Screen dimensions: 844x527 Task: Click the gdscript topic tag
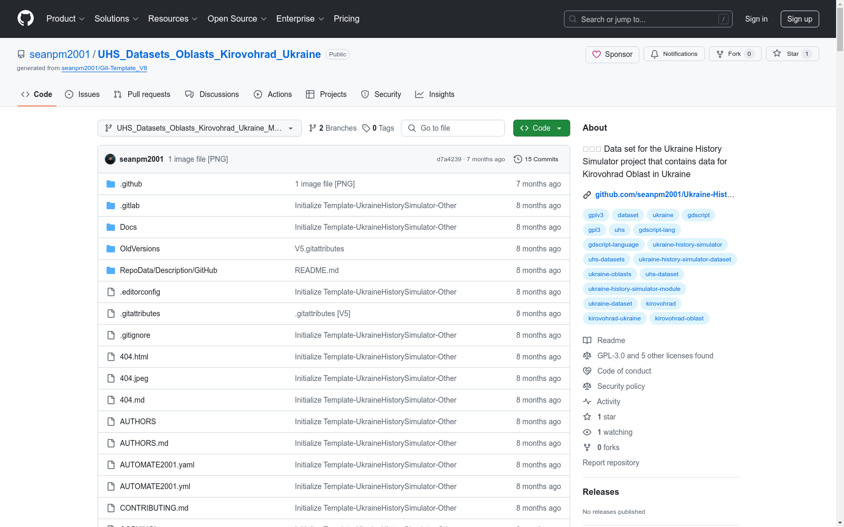(x=698, y=215)
